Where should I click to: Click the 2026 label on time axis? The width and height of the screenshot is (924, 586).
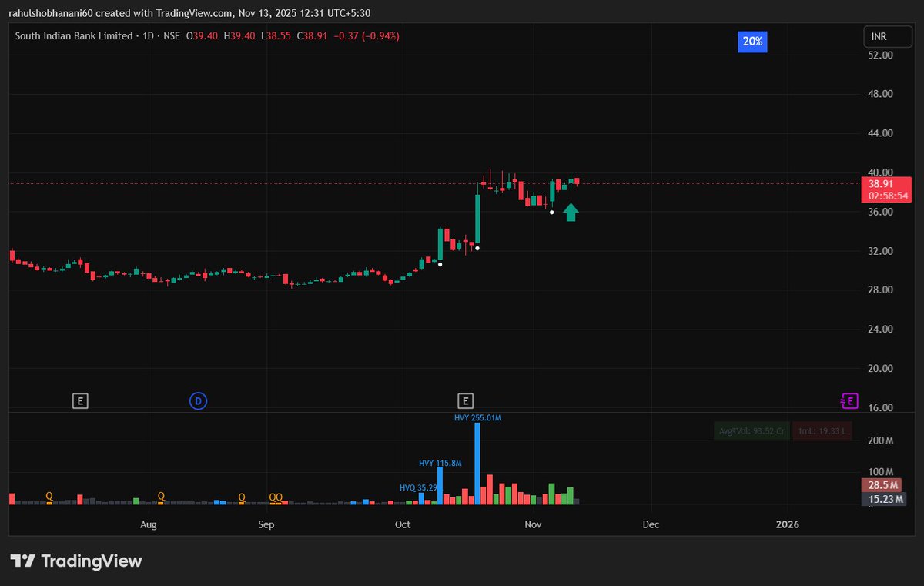[788, 524]
